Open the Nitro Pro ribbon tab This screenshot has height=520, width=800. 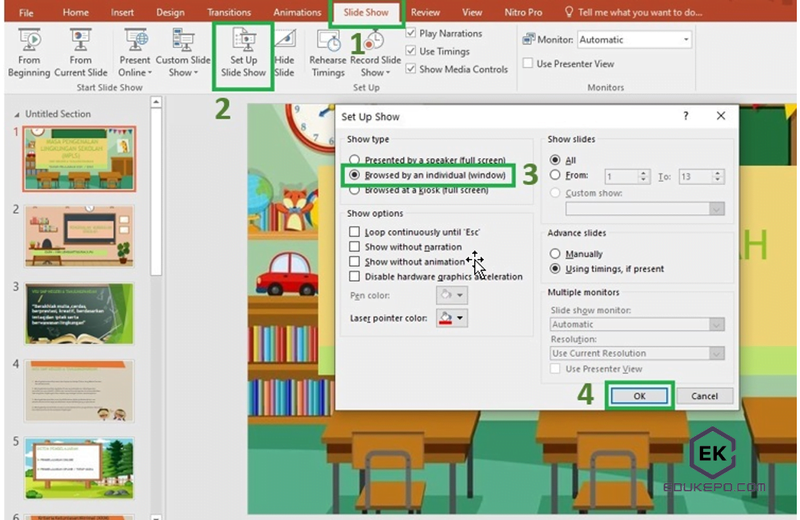tap(523, 12)
